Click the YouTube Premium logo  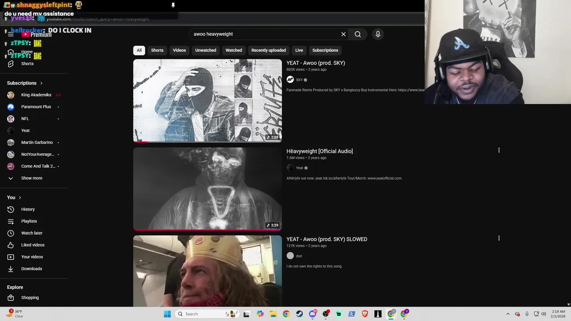(37, 35)
